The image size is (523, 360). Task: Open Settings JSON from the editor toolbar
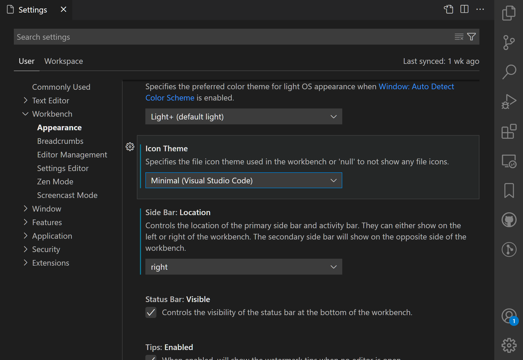pyautogui.click(x=449, y=9)
